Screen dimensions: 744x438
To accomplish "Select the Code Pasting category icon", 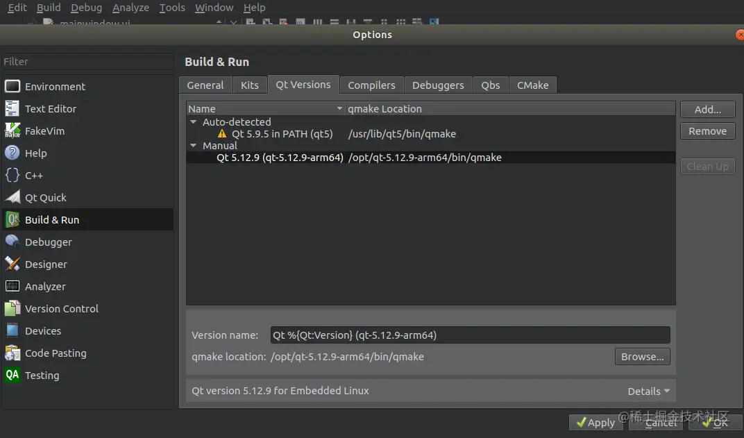I will point(12,353).
